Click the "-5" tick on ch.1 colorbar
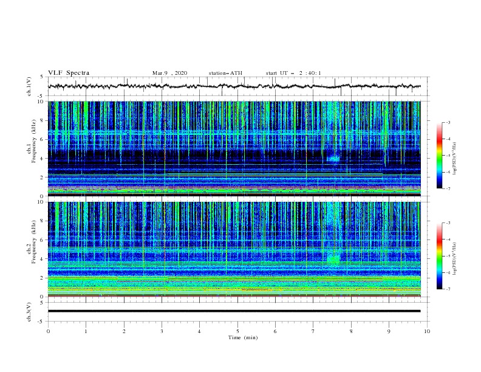 click(x=448, y=156)
